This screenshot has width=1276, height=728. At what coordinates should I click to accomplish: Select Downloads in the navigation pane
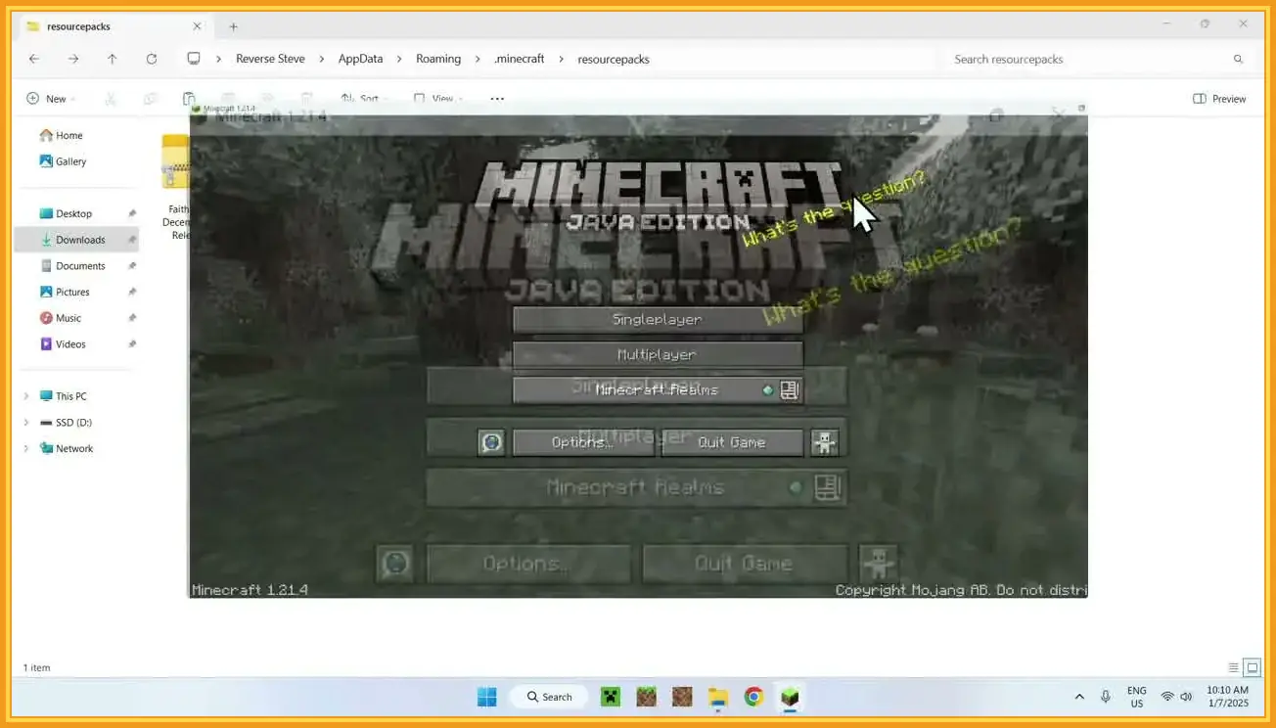click(x=76, y=240)
